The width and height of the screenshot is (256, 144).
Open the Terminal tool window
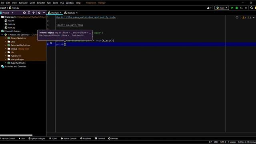[x=100, y=138]
